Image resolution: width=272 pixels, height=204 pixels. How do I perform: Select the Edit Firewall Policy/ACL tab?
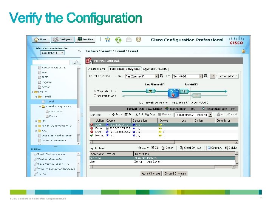[x=125, y=69]
